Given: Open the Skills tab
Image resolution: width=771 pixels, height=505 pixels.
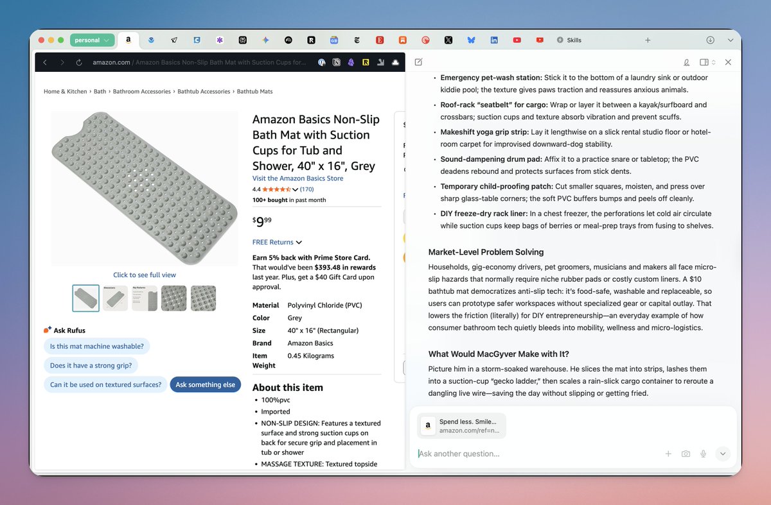Looking at the screenshot, I should coord(569,40).
